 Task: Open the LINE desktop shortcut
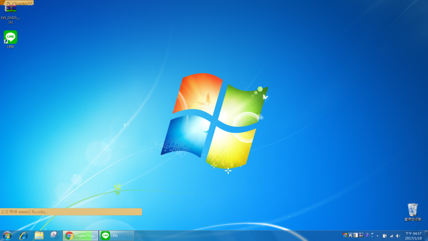point(10,39)
